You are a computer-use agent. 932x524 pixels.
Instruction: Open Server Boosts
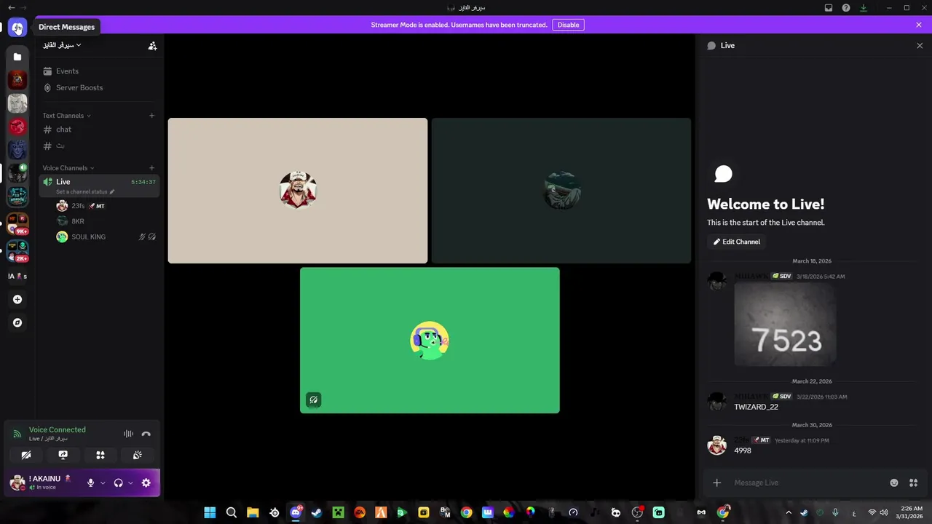100,87
